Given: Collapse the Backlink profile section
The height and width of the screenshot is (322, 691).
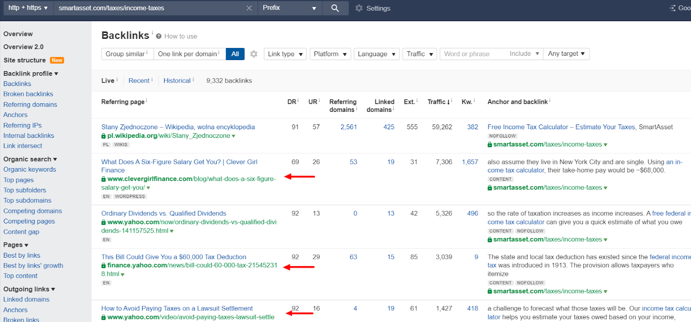Looking at the screenshot, I should [x=31, y=73].
